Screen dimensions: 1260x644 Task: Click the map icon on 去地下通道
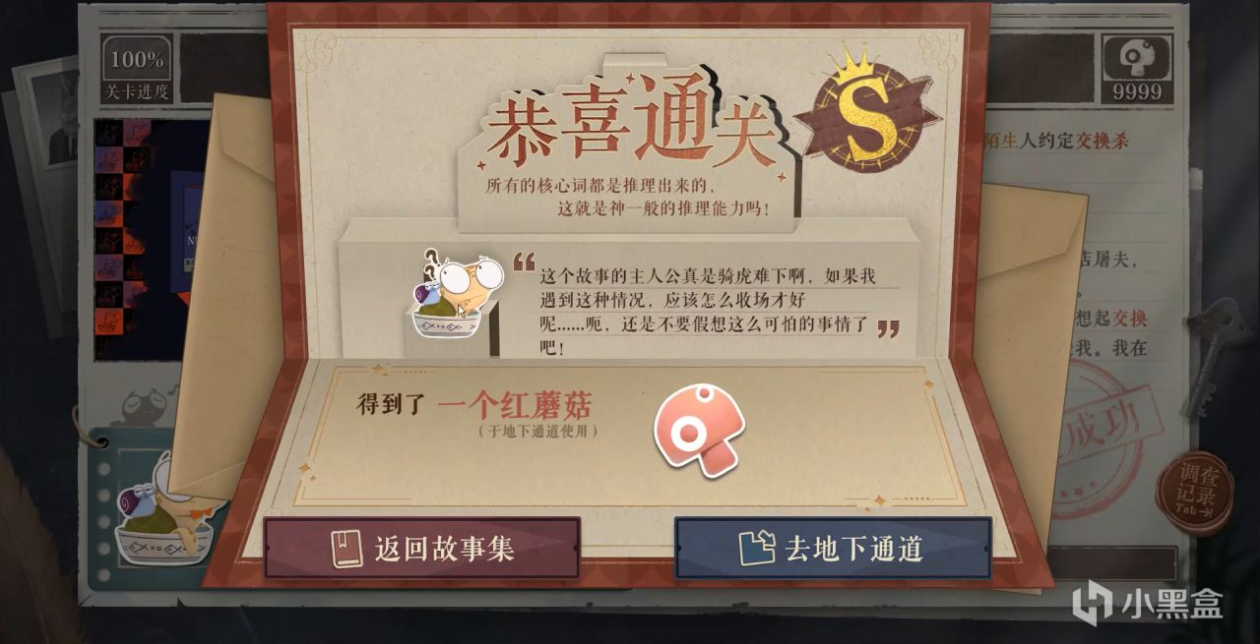point(758,548)
